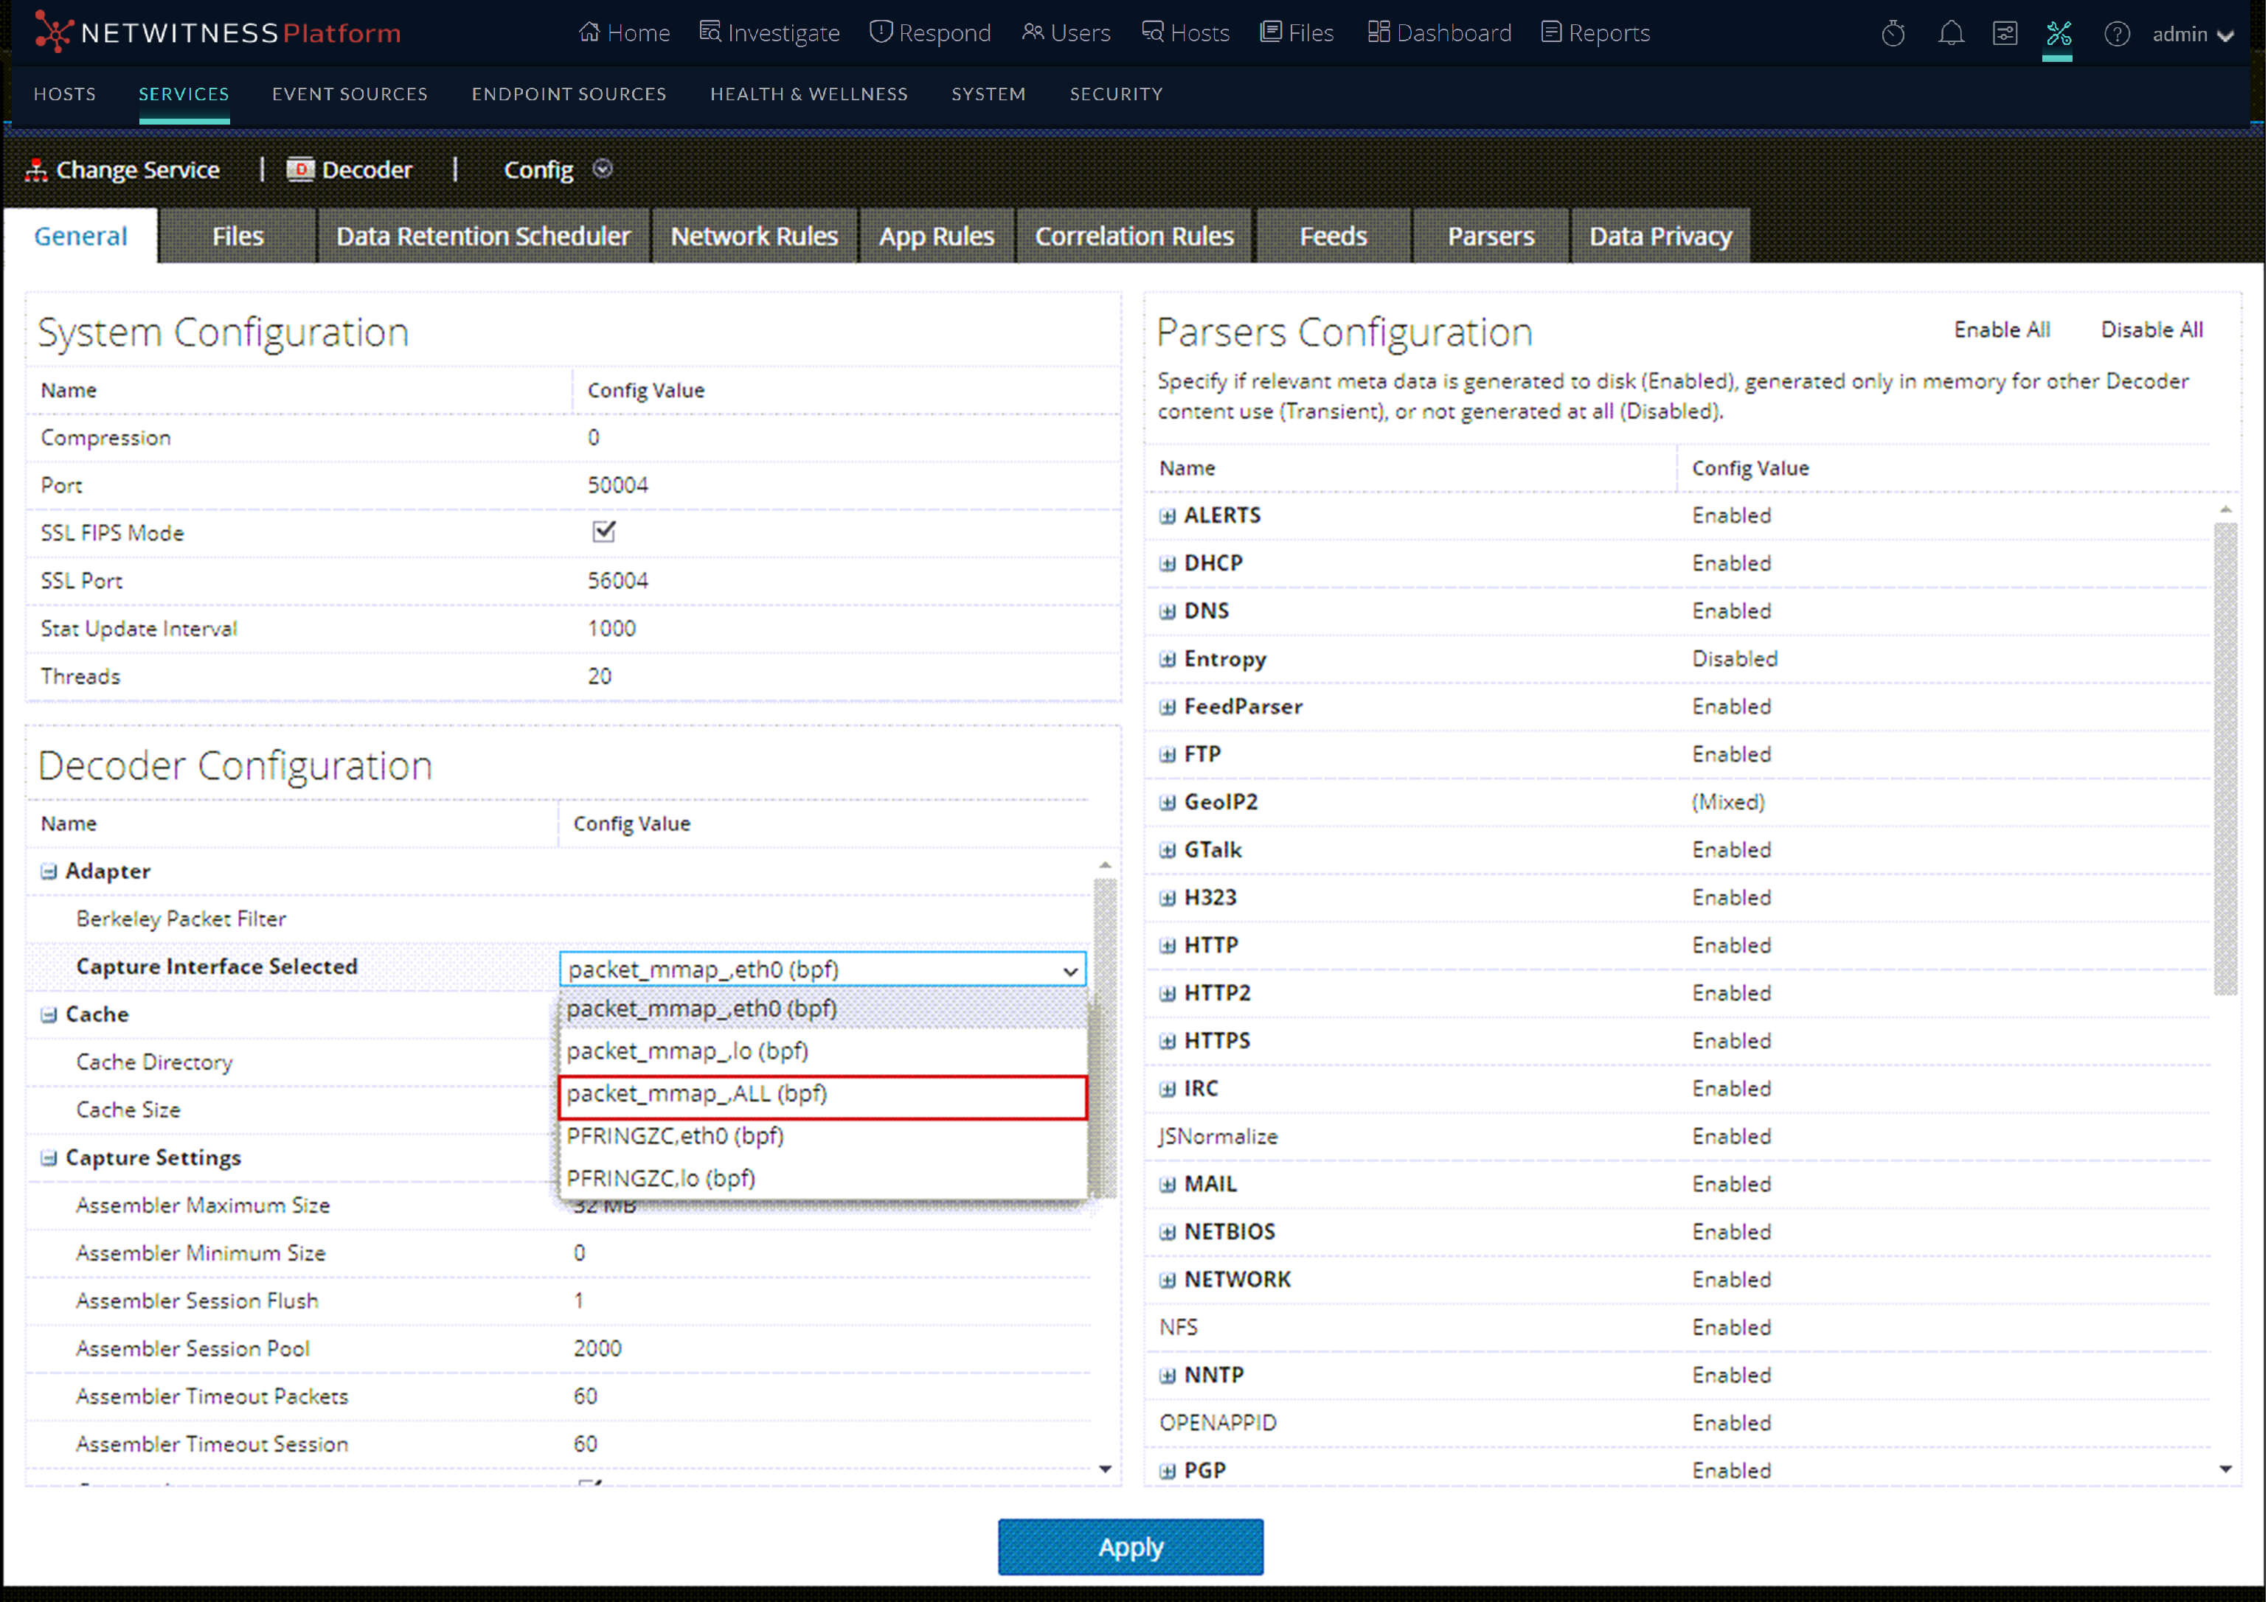Open the Config view dropdown arrow
2268x1602 pixels.
click(603, 170)
